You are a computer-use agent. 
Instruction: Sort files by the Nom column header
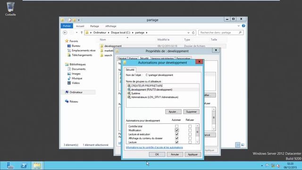[103, 40]
